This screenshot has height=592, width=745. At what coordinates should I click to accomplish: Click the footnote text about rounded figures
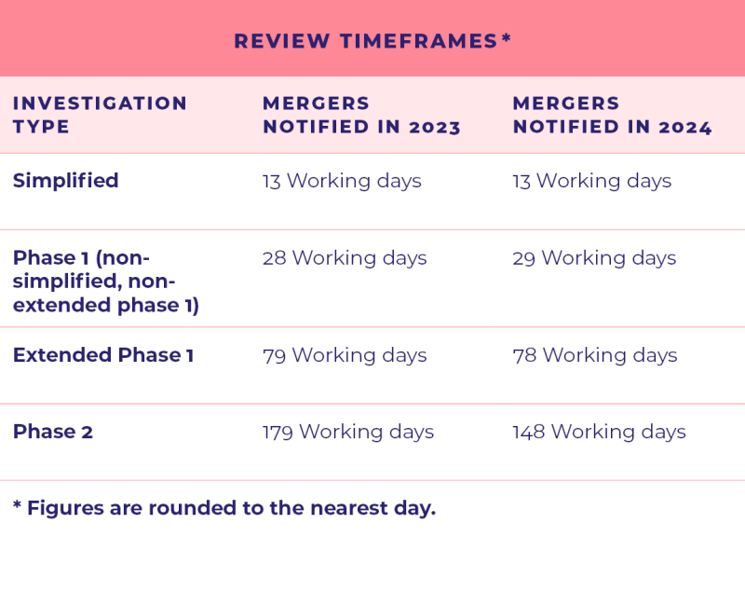(231, 508)
